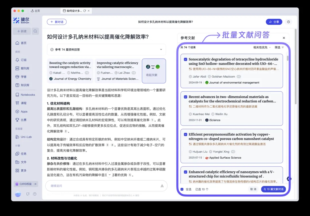Open the history clock icon at top right
Viewport: 310px width, 216px height.
pyautogui.click(x=288, y=22)
